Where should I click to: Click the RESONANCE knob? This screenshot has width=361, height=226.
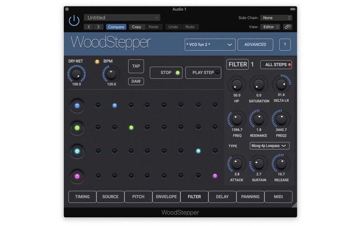point(259,119)
